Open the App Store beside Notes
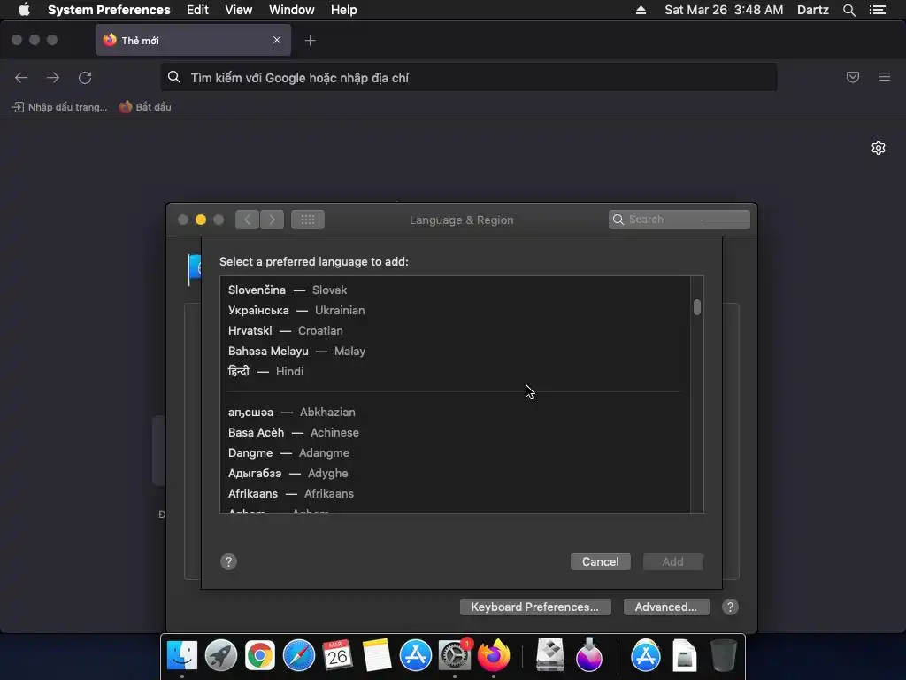 tap(416, 655)
